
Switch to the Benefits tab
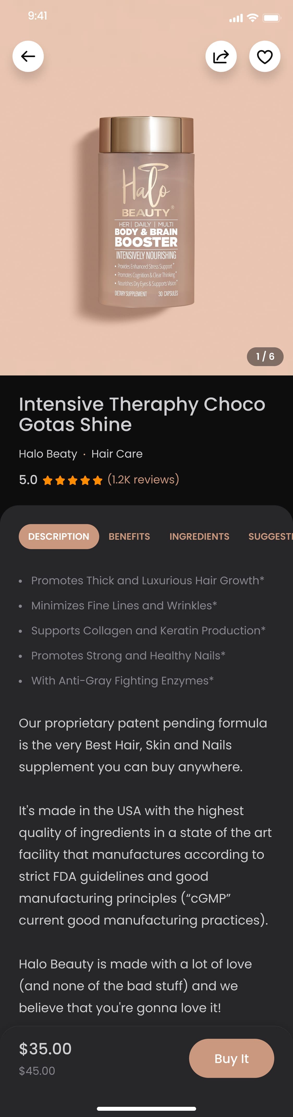(129, 536)
